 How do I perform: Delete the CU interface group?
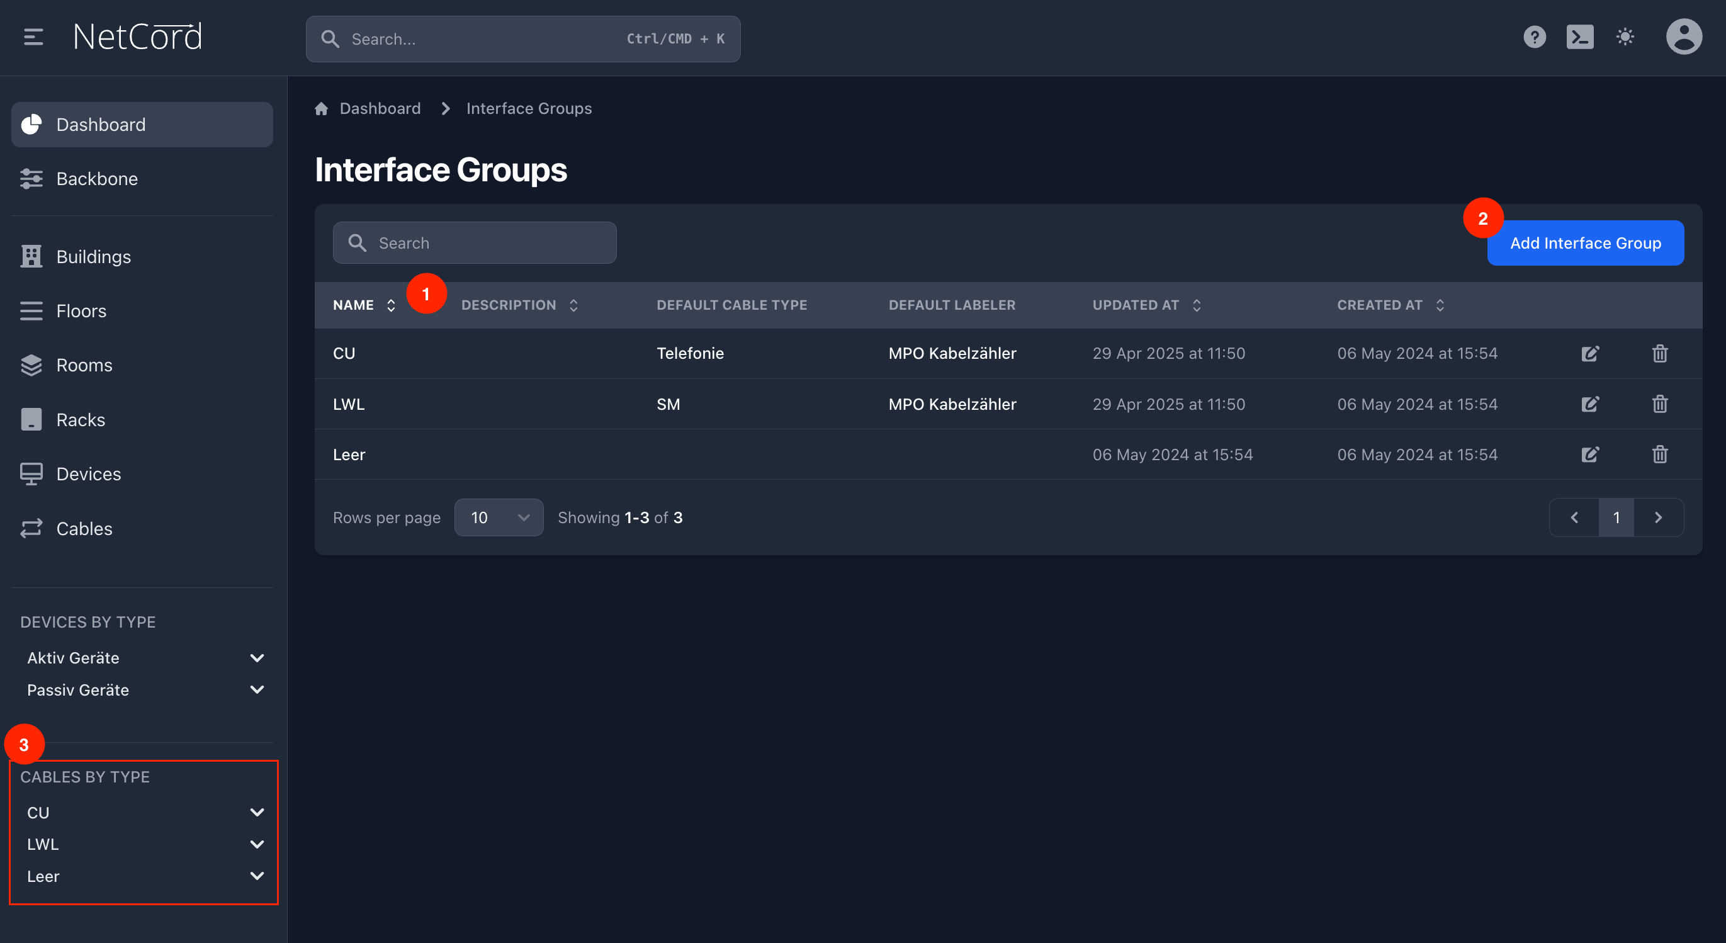[x=1660, y=353]
